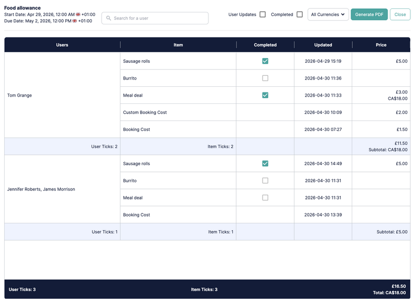This screenshot has height=307, width=415.
Task: Uncheck Tom Grange's Sausage rolls completed box
Action: (265, 61)
